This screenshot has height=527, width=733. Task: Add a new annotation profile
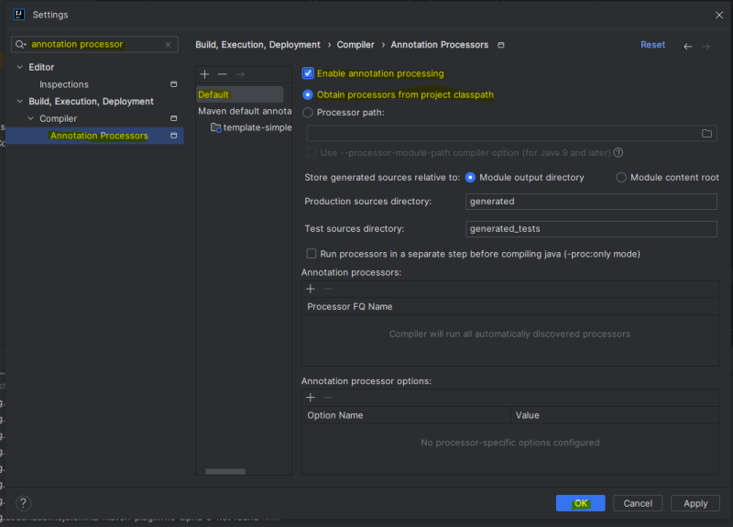tap(204, 74)
